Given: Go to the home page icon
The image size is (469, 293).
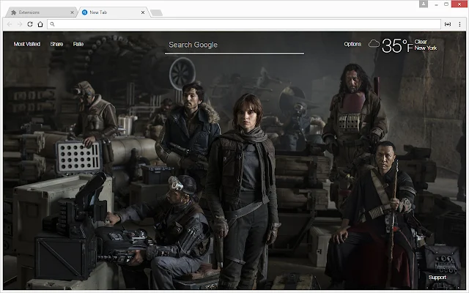Looking at the screenshot, I should [40, 24].
